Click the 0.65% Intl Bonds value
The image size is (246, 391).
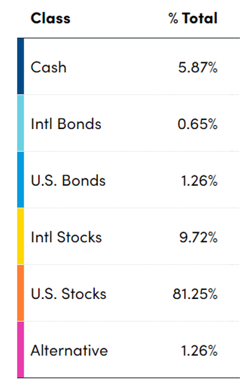198,124
